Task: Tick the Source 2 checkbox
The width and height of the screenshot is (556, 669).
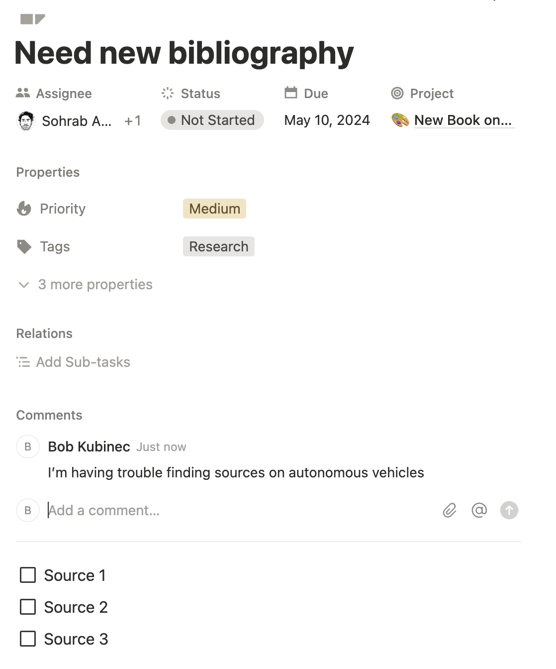Action: pyautogui.click(x=28, y=607)
